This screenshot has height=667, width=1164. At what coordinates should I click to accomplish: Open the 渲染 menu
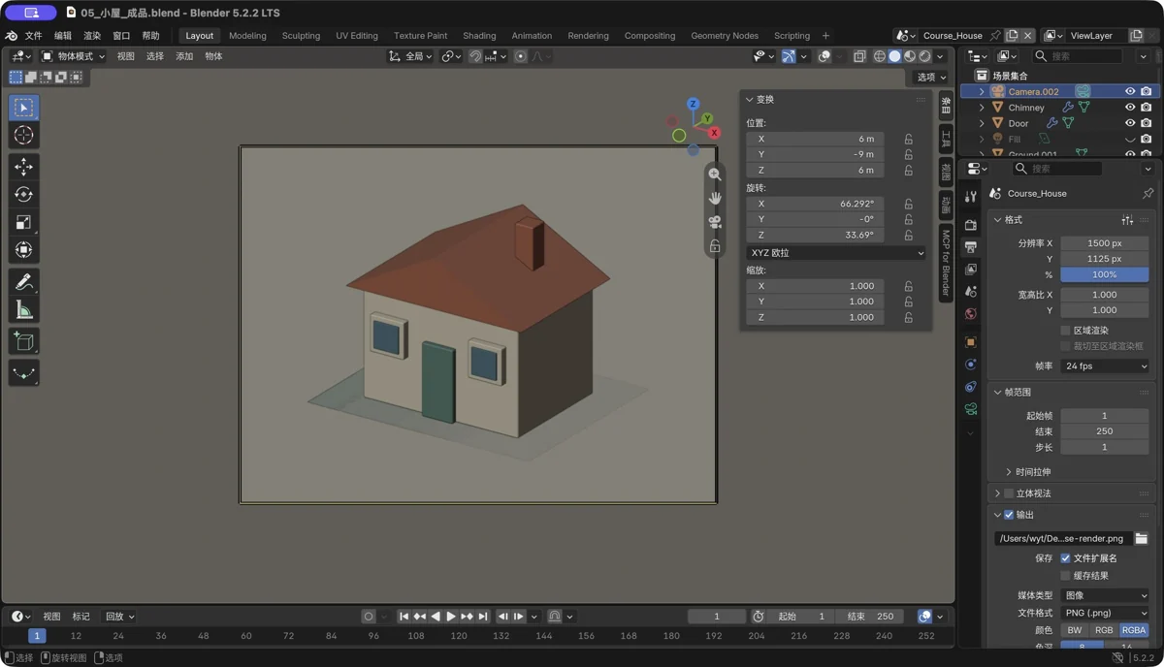pyautogui.click(x=92, y=36)
